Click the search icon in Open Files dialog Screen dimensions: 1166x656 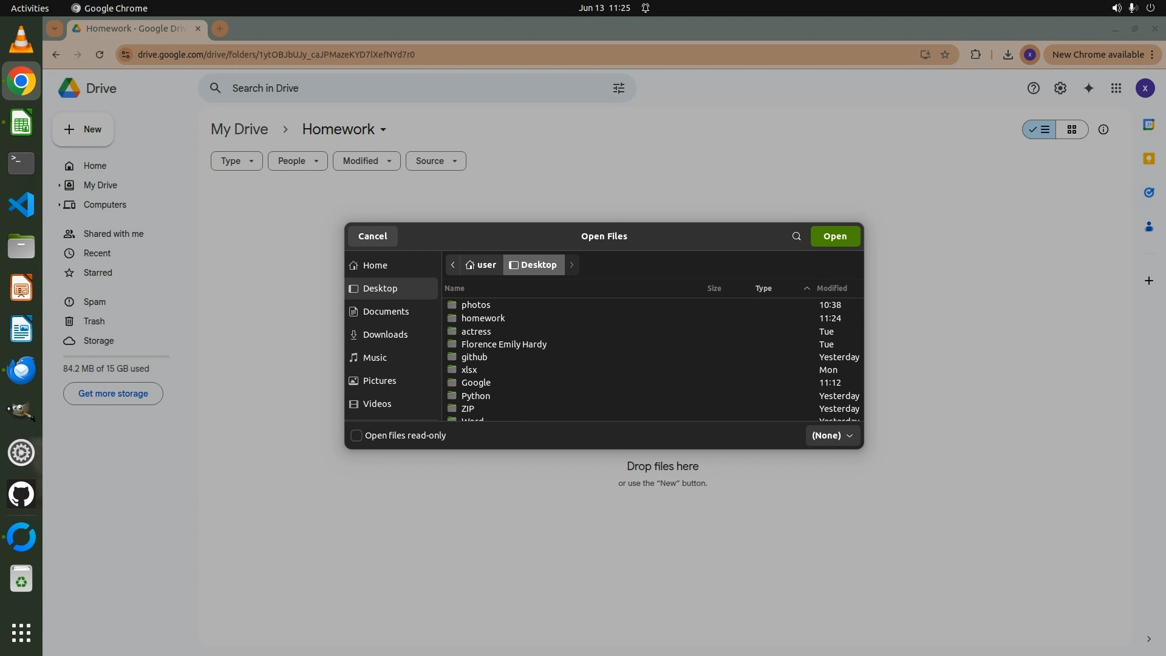tap(796, 236)
